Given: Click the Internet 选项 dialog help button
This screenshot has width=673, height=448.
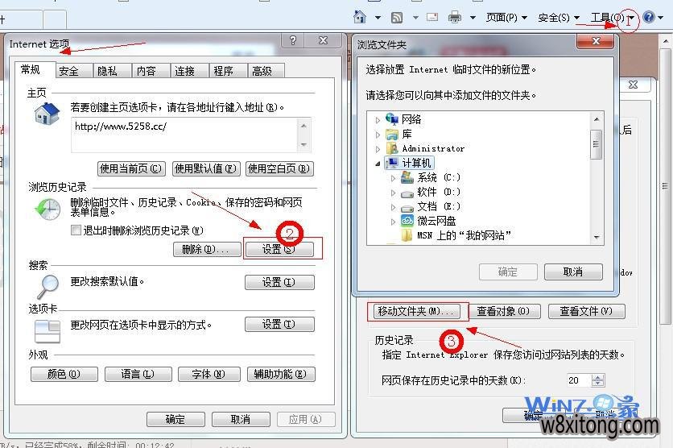Looking at the screenshot, I should (x=293, y=40).
